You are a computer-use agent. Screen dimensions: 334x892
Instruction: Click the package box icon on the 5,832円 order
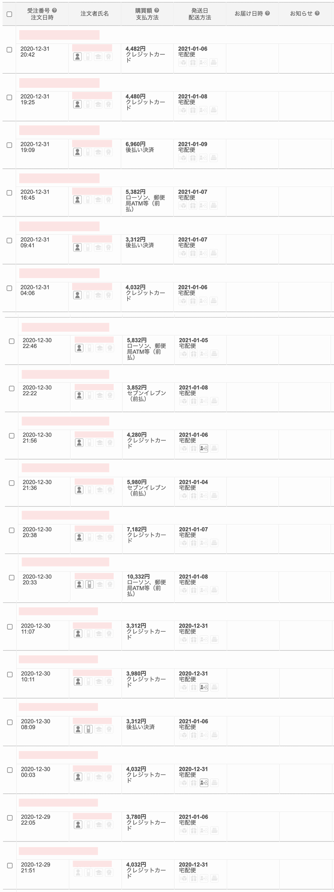pos(183,354)
